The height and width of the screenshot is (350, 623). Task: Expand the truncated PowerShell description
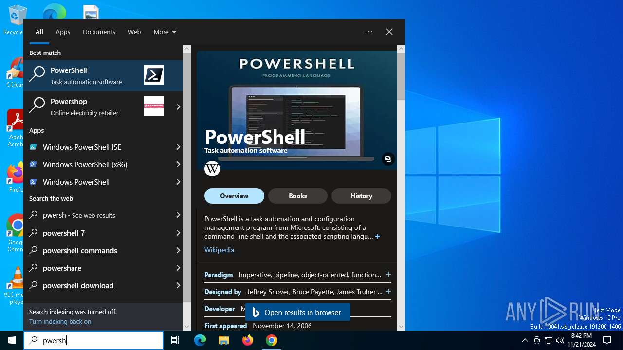(x=377, y=236)
